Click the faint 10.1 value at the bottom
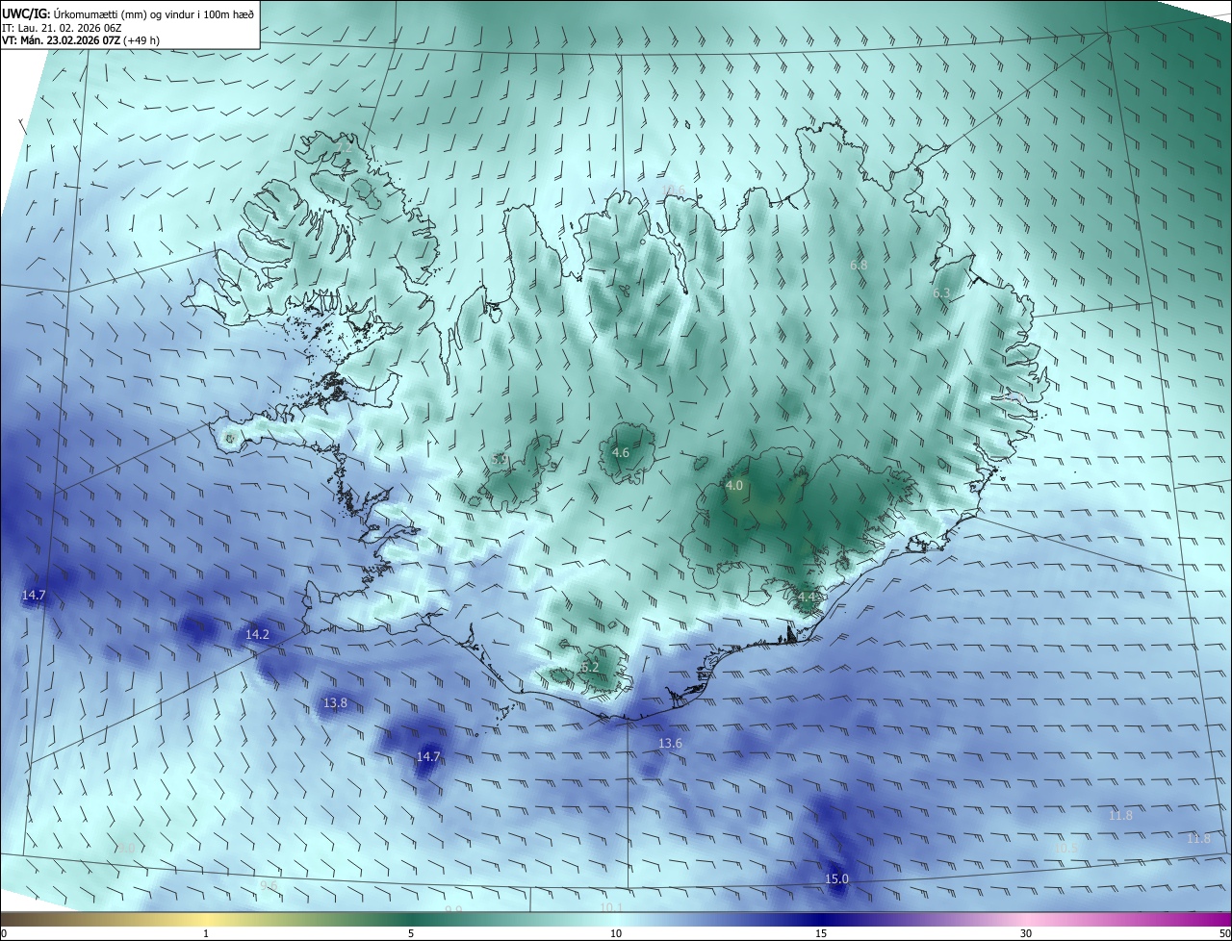This screenshot has height=941, width=1232. [x=611, y=907]
